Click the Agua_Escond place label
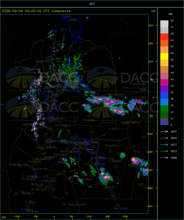 pyautogui.click(x=77, y=205)
